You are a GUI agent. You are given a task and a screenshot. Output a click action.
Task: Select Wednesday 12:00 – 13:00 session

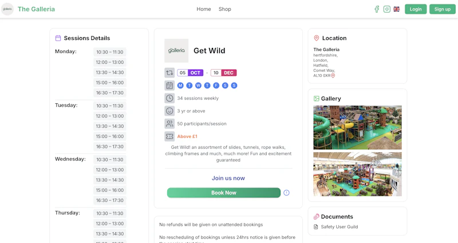pyautogui.click(x=110, y=170)
